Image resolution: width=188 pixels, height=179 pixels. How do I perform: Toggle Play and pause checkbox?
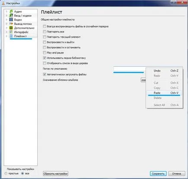point(45,52)
